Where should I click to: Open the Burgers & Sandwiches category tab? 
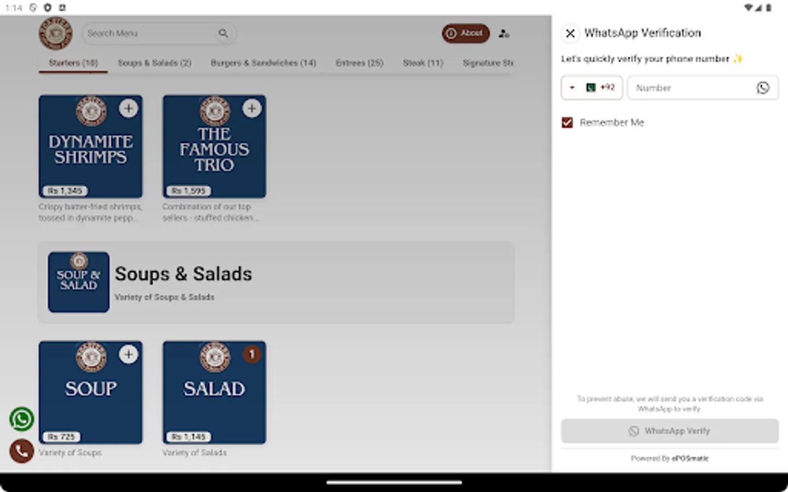pyautogui.click(x=263, y=63)
